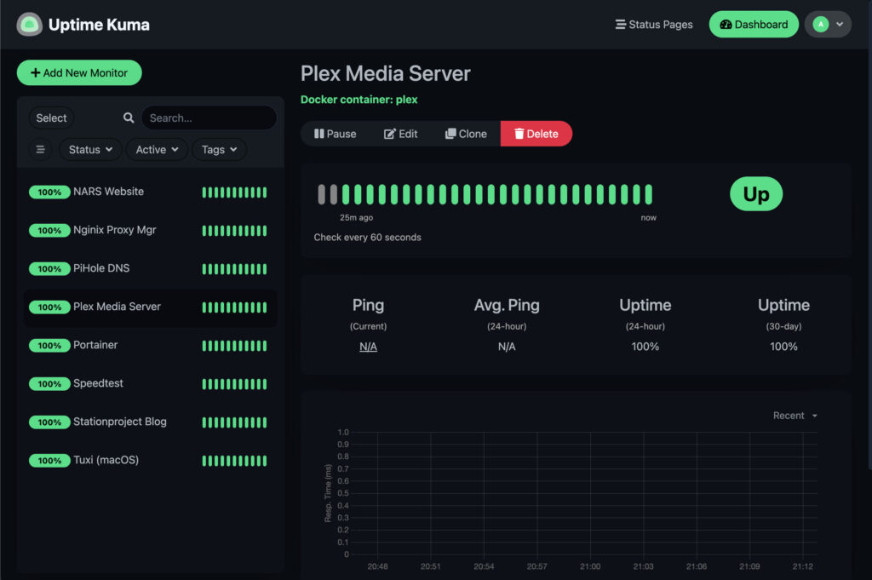Click the Add New Monitor button

tap(79, 72)
